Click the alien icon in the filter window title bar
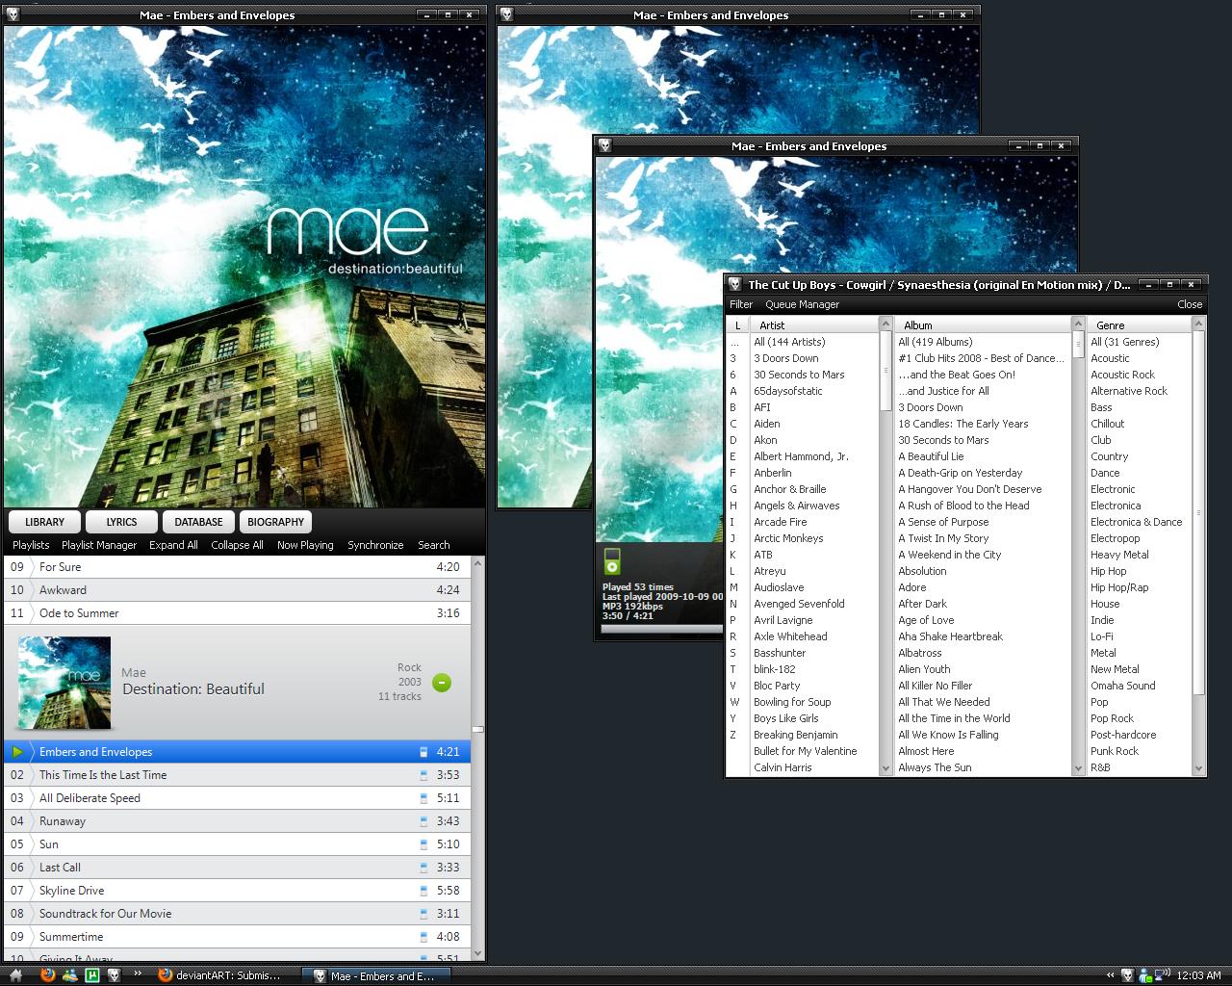This screenshot has height=986, width=1232. tap(734, 284)
